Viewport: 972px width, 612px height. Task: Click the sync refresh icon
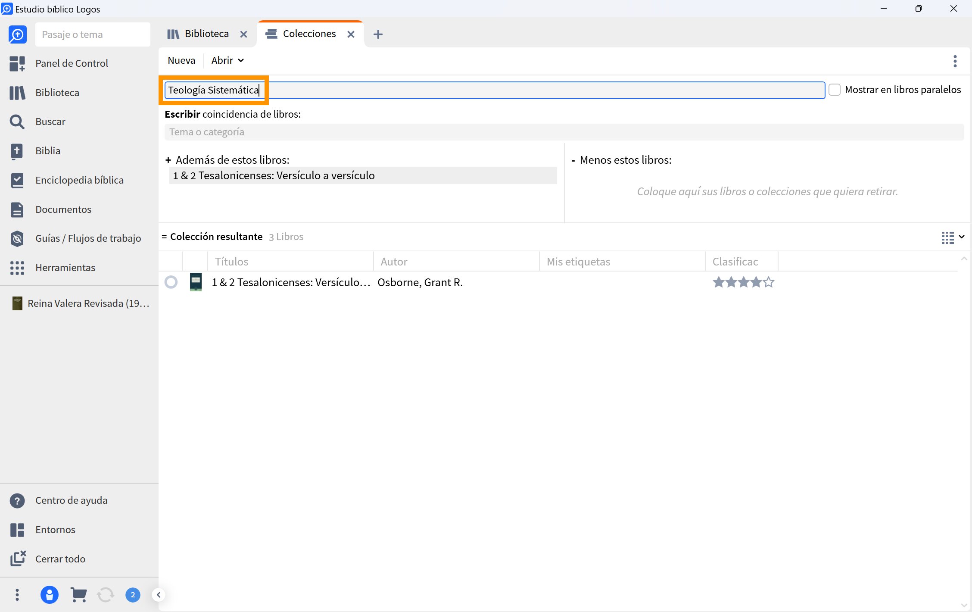106,595
